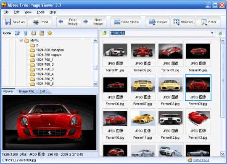
Task: Open the Home Page link
Action: pyautogui.click(x=201, y=160)
